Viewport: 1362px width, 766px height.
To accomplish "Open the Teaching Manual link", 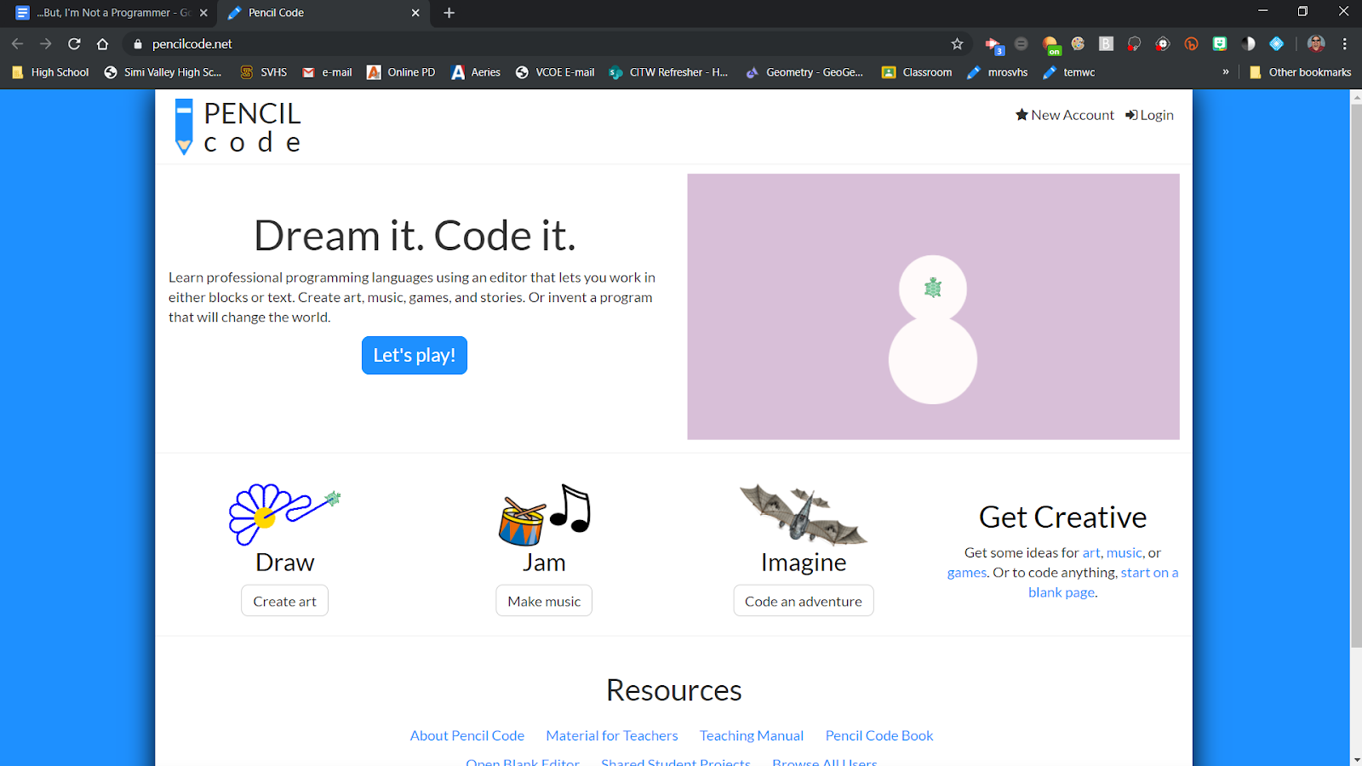I will 752,735.
